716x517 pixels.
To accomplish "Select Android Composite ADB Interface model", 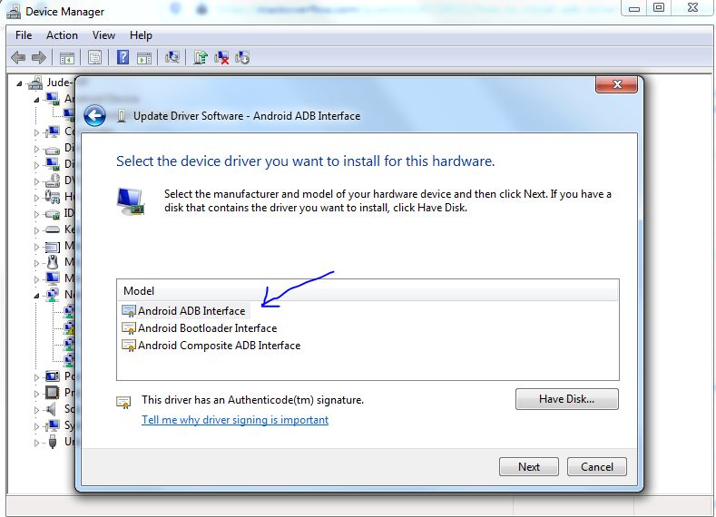I will point(211,346).
